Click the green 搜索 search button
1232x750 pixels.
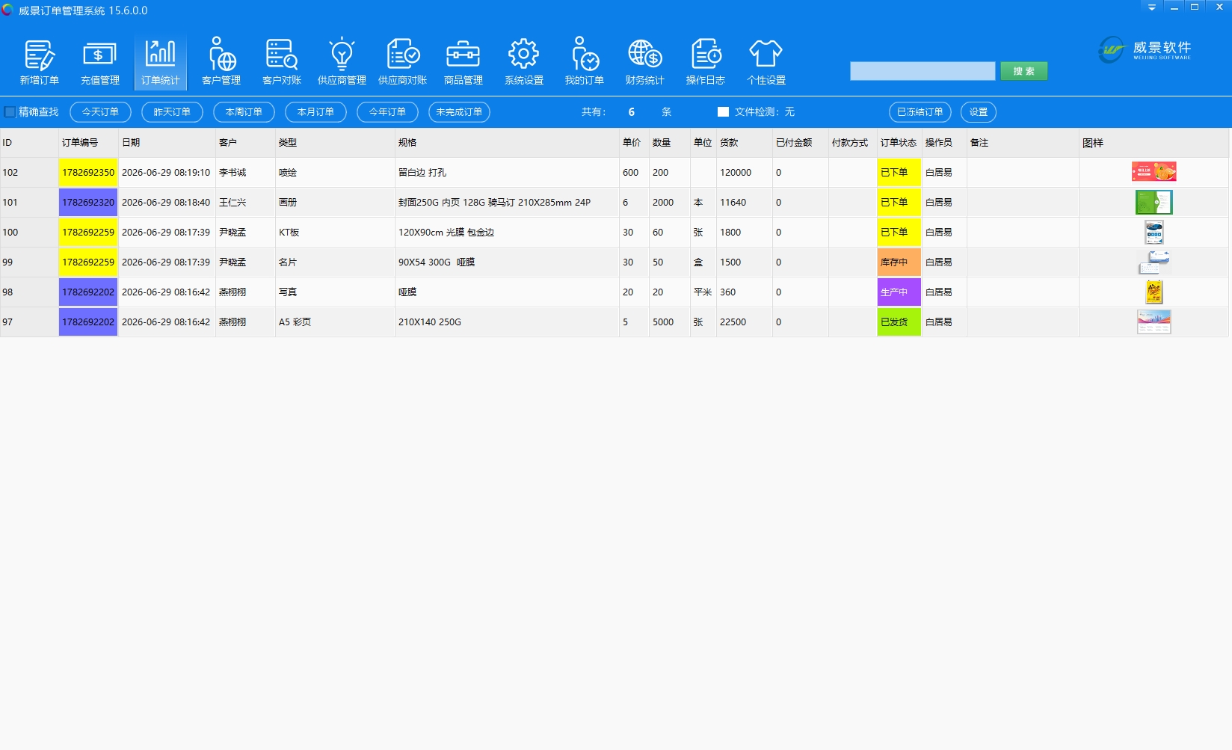(x=1024, y=71)
